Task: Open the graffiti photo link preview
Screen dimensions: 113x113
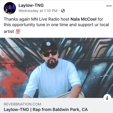Action: tap(56, 68)
